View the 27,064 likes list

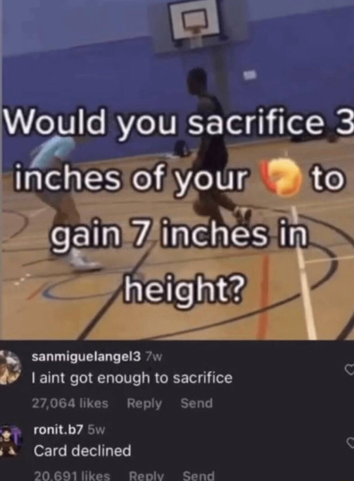click(x=70, y=403)
